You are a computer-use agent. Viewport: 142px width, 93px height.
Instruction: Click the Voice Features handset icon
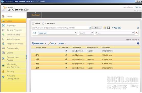tap(3, 39)
